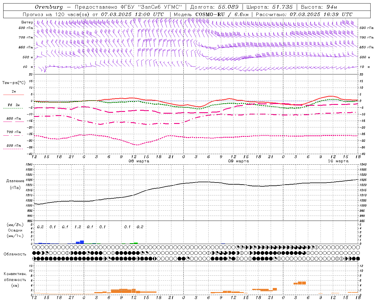Click the 'Долгота: 55.089' longitude value
Image resolution: width=375 pixels, height=300 pixels.
[214, 7]
